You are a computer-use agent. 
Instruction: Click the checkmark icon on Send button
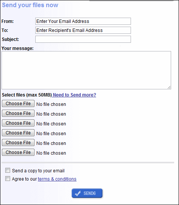point(78,193)
